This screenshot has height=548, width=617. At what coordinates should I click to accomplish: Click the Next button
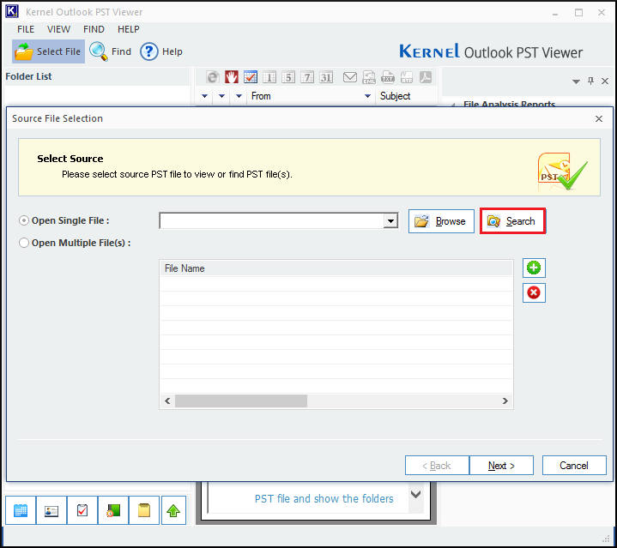501,466
